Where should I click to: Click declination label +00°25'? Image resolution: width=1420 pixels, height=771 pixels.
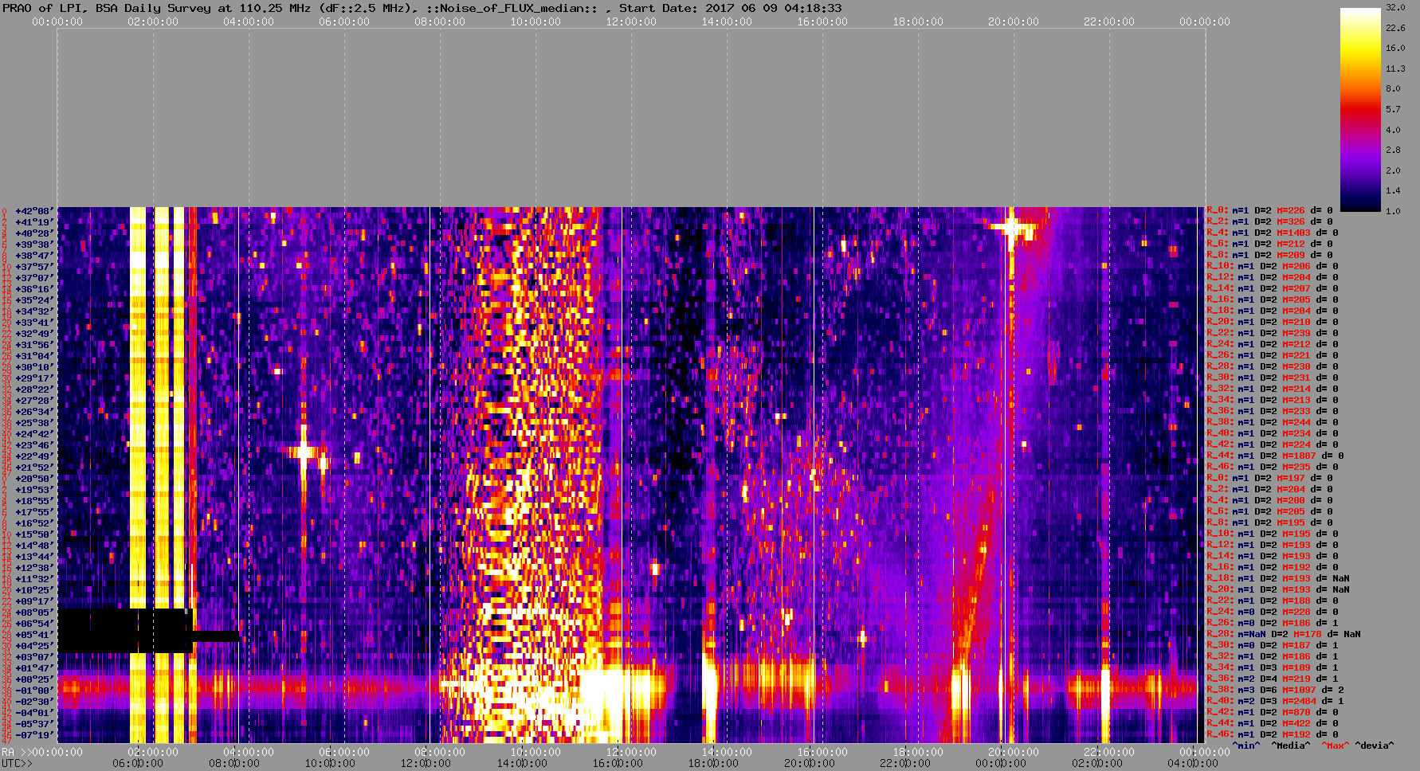tap(34, 679)
